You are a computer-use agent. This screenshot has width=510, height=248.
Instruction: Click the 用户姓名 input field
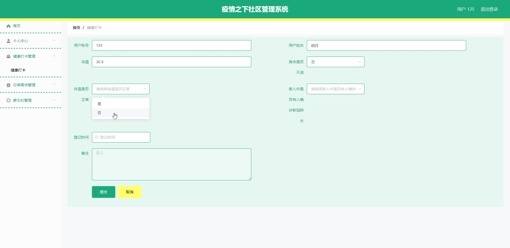(x=386, y=45)
